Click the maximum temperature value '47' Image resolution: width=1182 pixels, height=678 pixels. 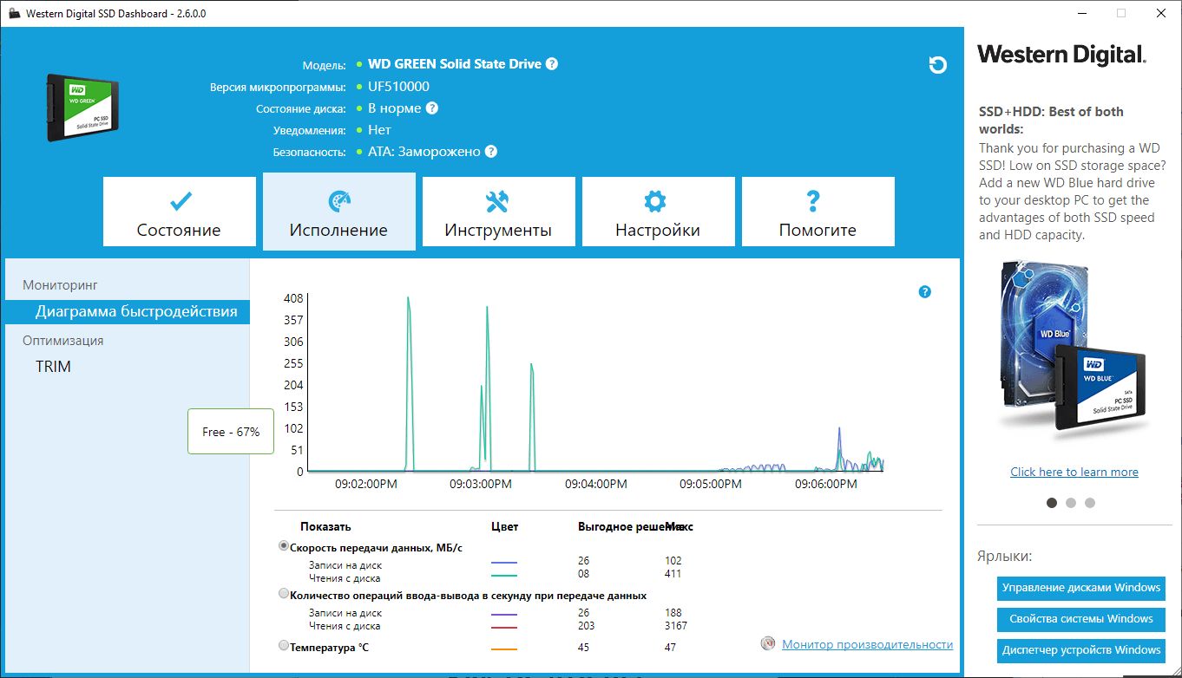tap(671, 647)
